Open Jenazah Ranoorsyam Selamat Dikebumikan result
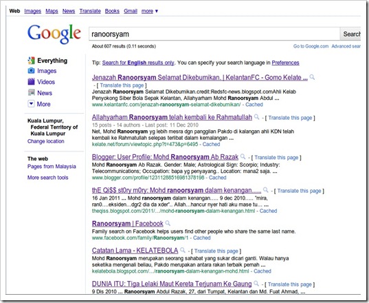The width and height of the screenshot is (369, 303). (200, 77)
